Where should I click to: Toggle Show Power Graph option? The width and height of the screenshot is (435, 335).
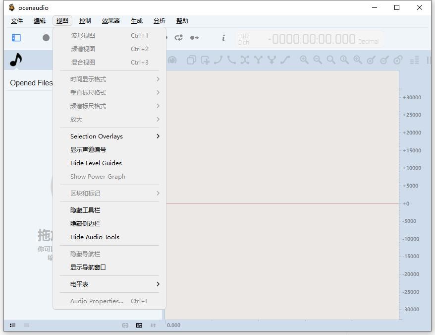(109, 176)
